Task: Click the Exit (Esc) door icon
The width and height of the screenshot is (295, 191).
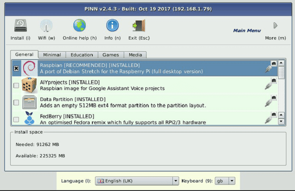Action: click(x=139, y=25)
